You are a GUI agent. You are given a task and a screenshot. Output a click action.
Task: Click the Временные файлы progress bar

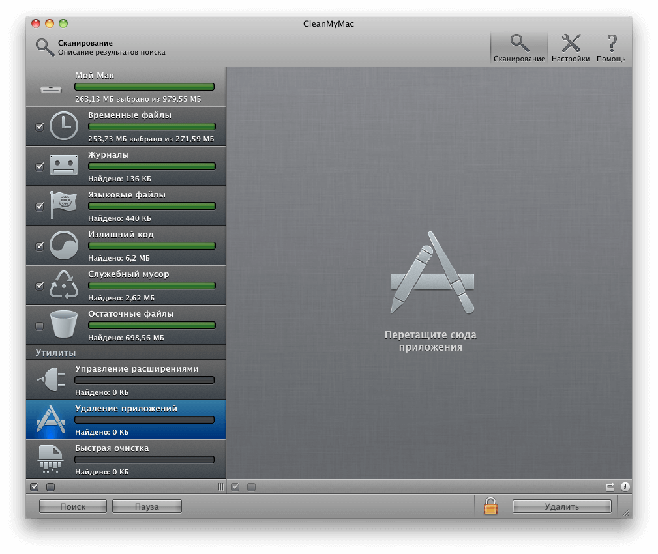coord(152,126)
